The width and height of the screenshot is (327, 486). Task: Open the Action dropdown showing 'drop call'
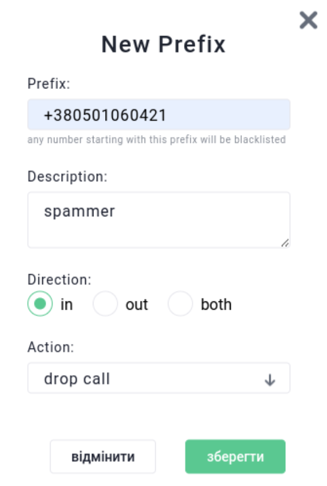pyautogui.click(x=158, y=378)
